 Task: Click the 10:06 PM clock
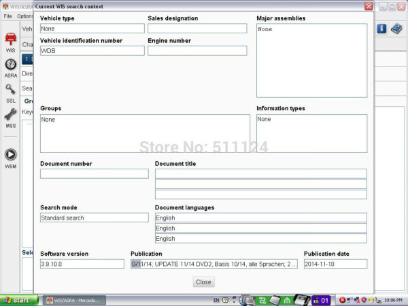tap(393, 301)
